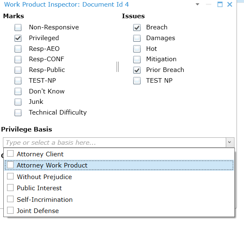Close the Work Product Inspector panel
244x232 pixels.
(x=230, y=5)
